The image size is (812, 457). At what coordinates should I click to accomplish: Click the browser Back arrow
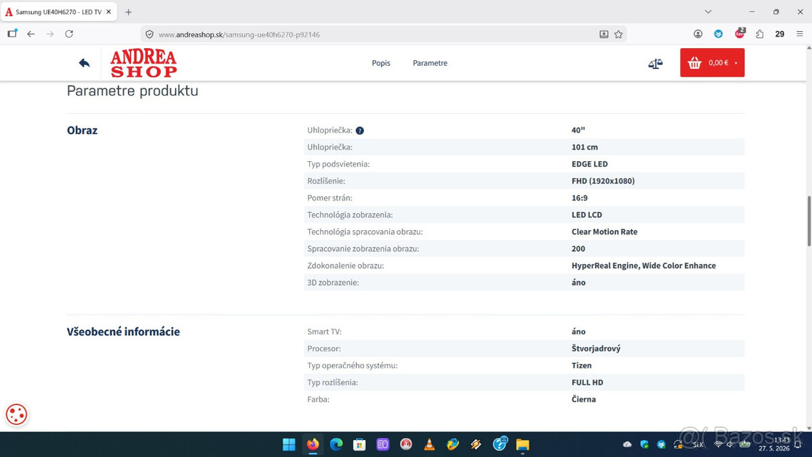[30, 34]
